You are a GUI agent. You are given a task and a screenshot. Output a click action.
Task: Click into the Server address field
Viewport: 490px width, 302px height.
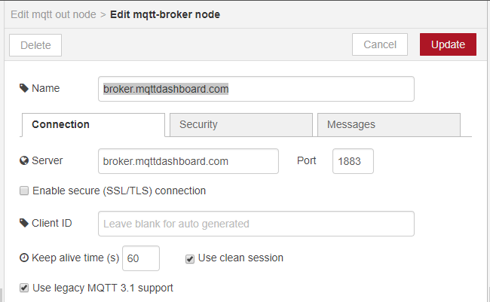point(188,161)
